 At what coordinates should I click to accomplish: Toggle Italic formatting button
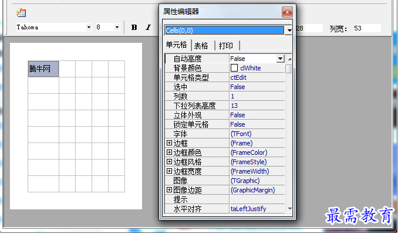click(x=149, y=28)
